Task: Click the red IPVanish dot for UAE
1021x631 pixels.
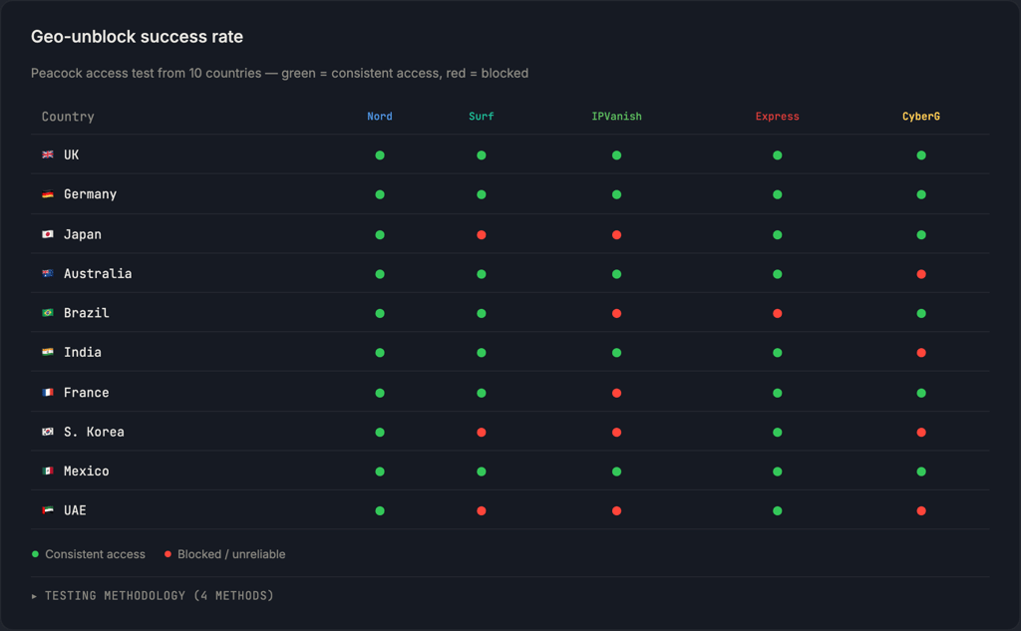Action: 616,511
